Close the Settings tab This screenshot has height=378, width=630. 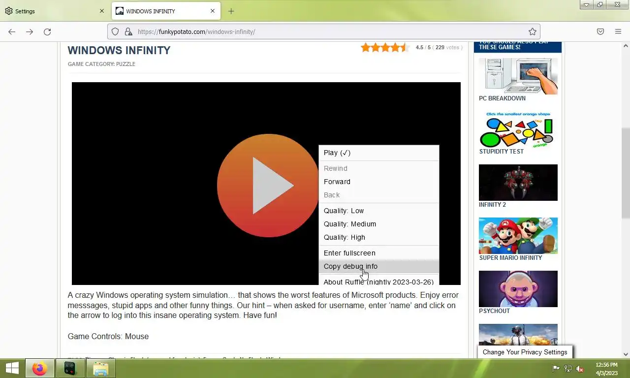coord(102,11)
